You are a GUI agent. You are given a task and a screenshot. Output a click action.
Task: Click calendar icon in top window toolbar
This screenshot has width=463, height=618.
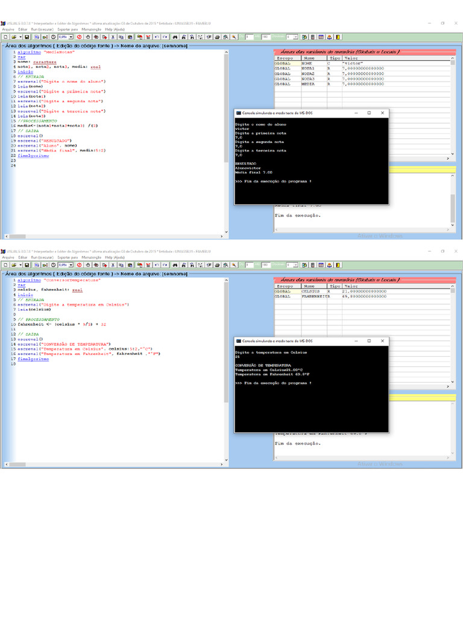pos(321,37)
